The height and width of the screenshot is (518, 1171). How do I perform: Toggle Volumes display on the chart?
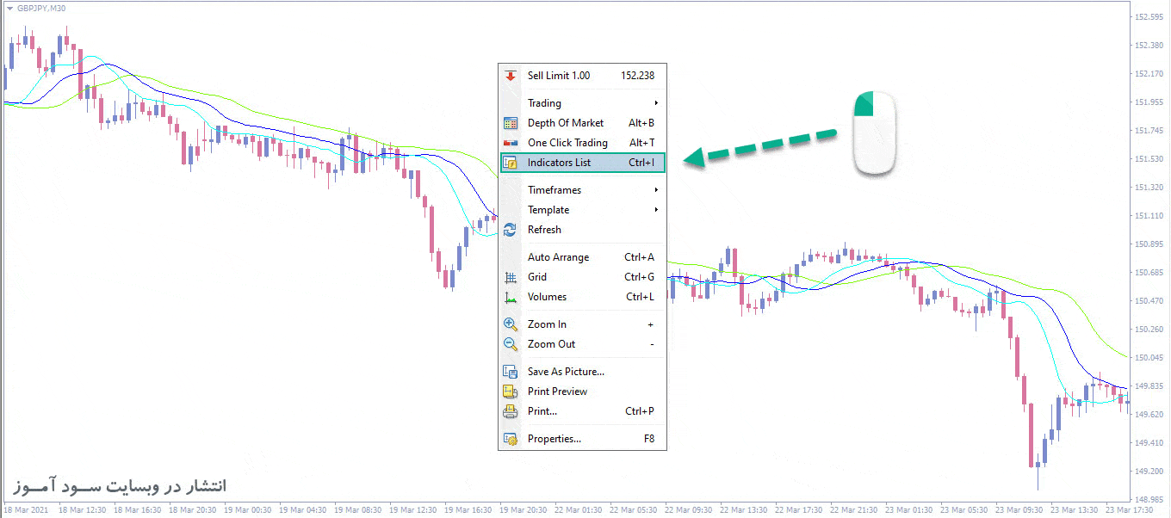(x=547, y=297)
